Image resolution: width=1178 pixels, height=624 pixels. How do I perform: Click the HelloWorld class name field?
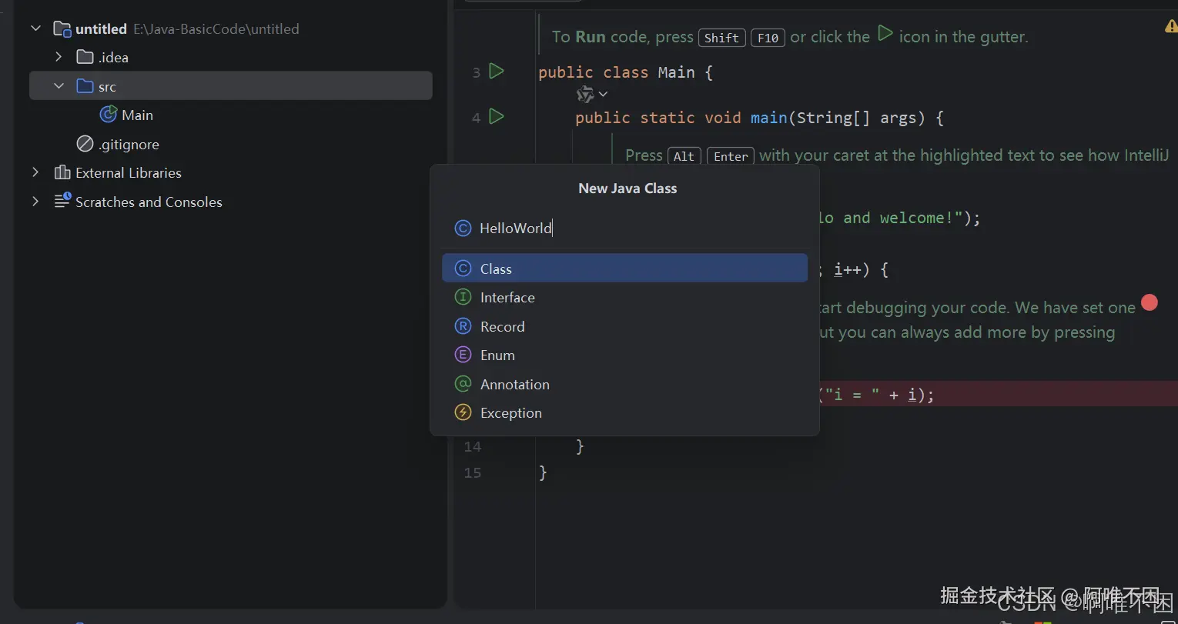coord(616,228)
